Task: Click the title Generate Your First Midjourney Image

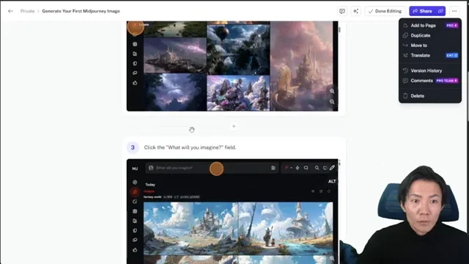Action: [81, 11]
